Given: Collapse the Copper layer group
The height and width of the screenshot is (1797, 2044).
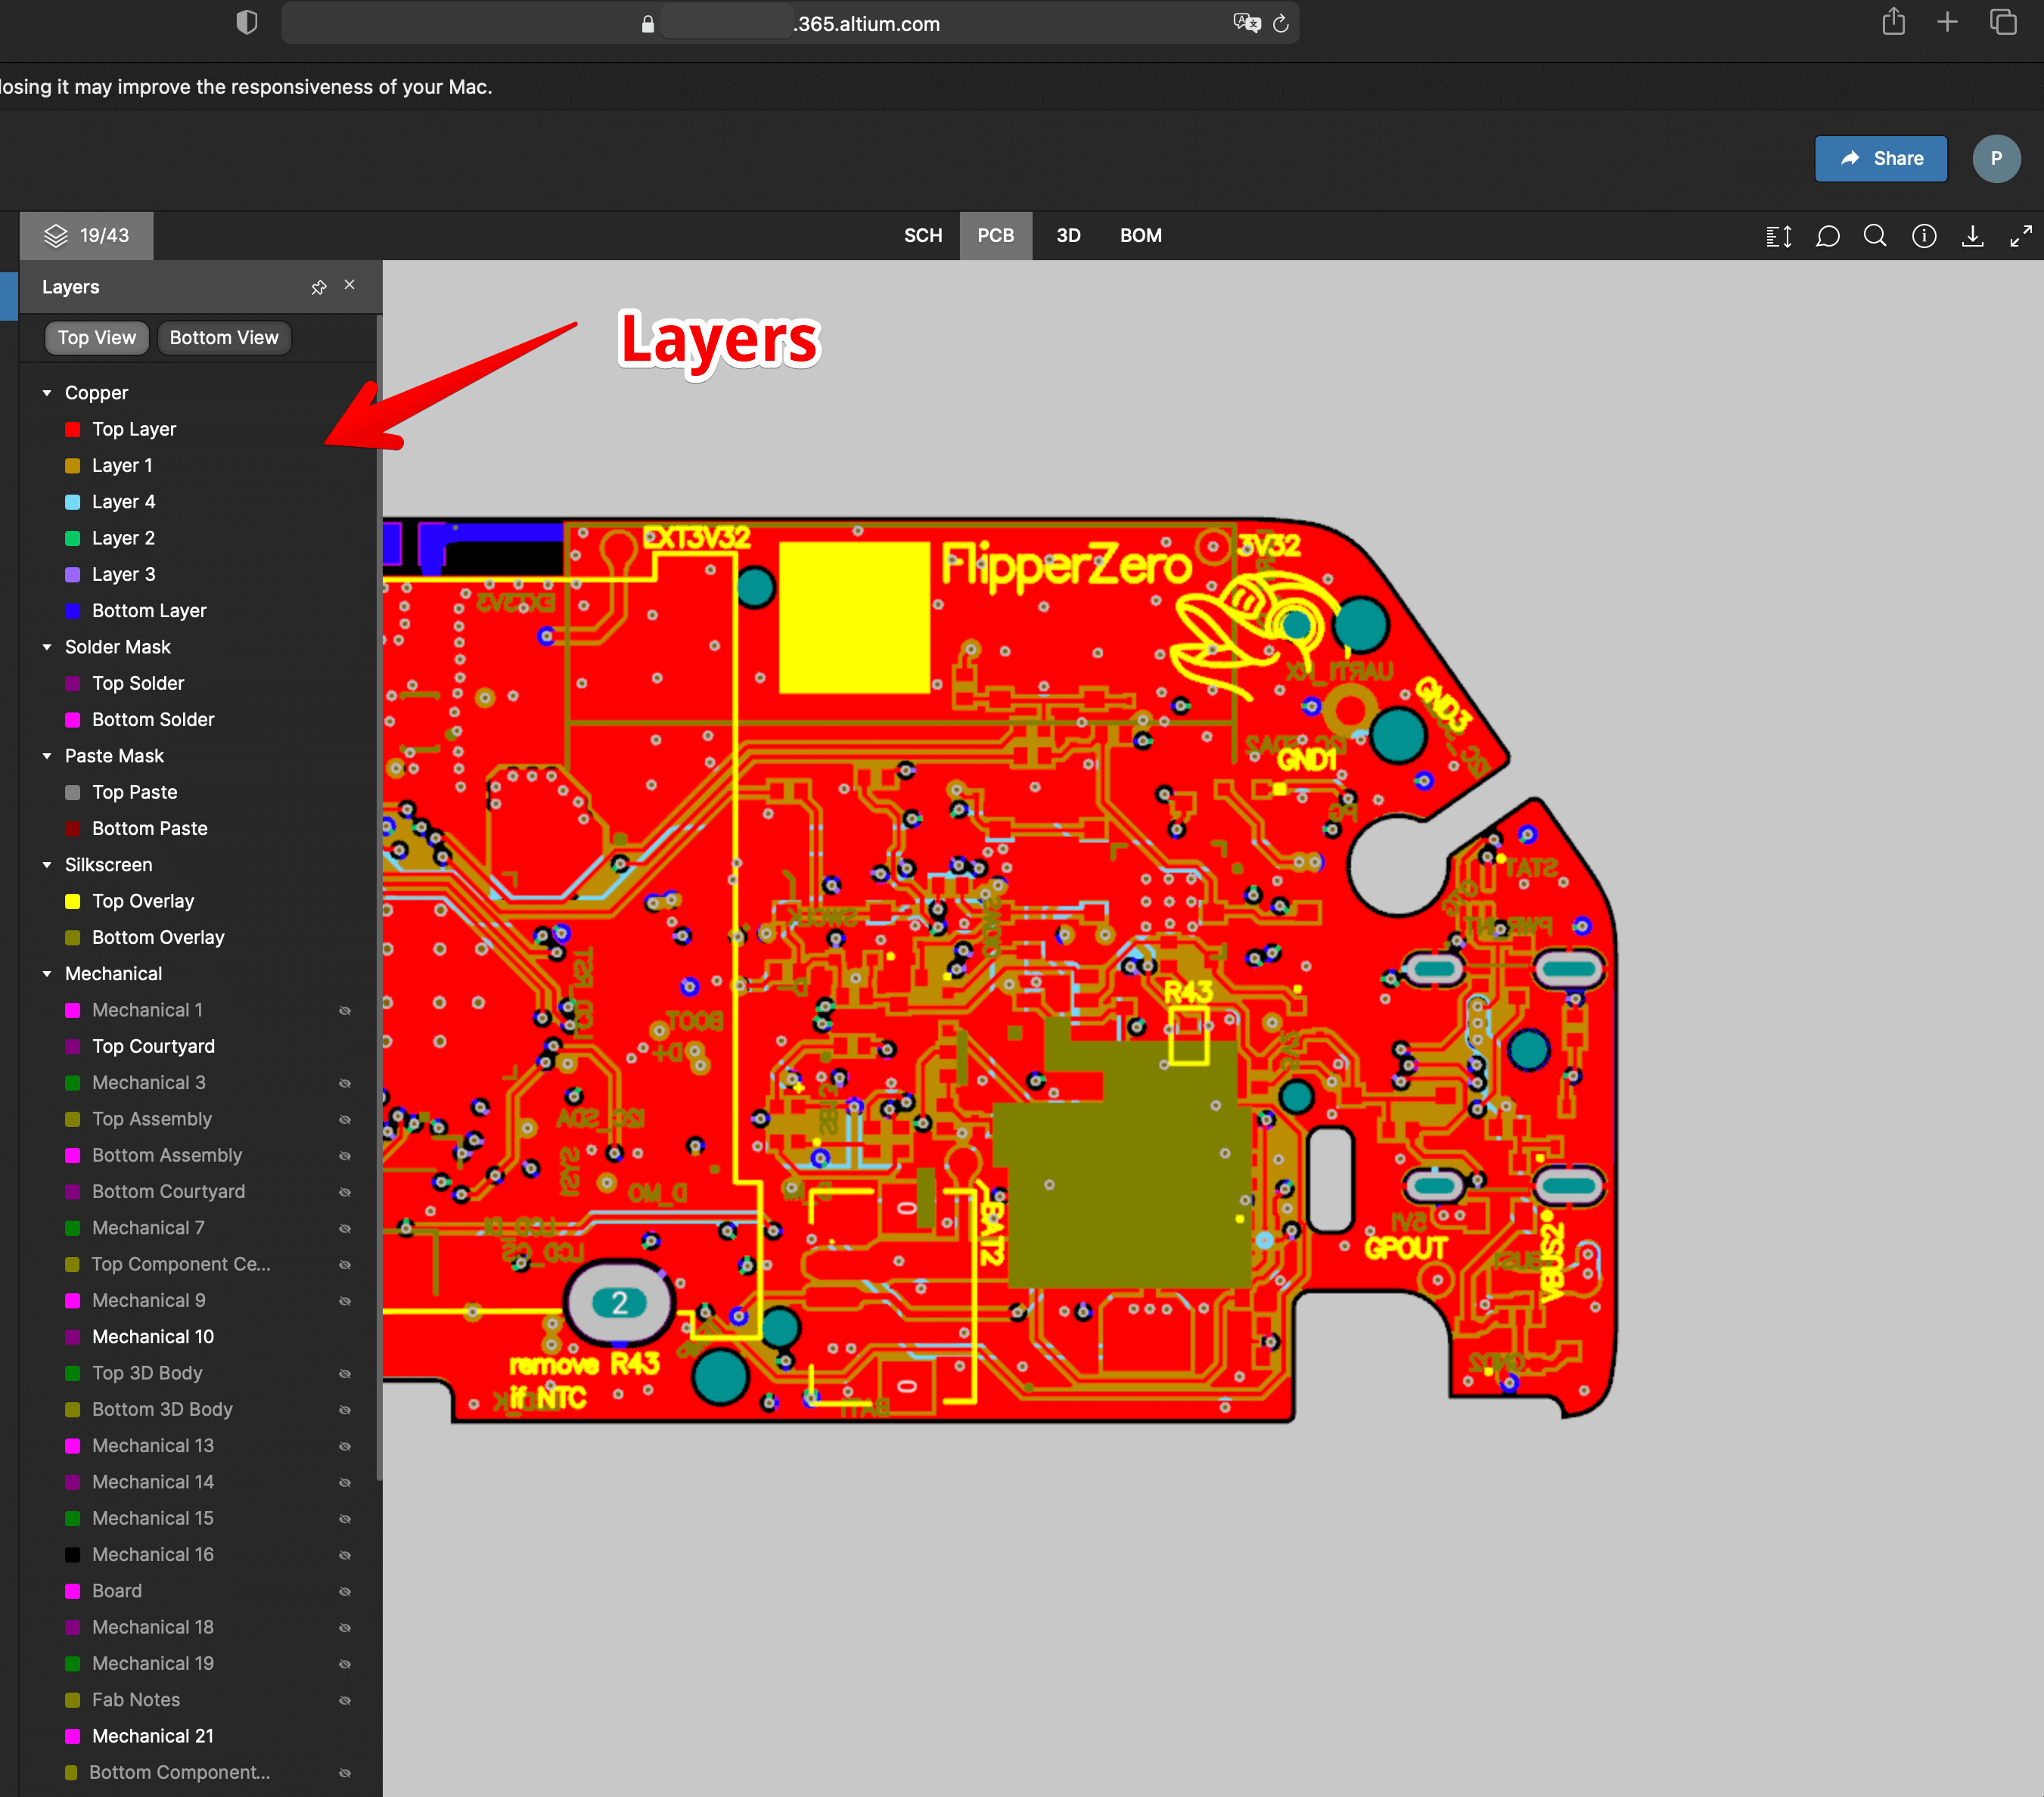Looking at the screenshot, I should click(47, 393).
